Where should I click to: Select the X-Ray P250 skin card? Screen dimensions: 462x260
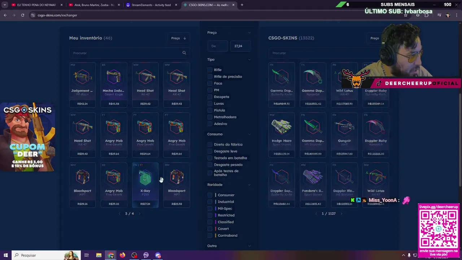(x=145, y=185)
